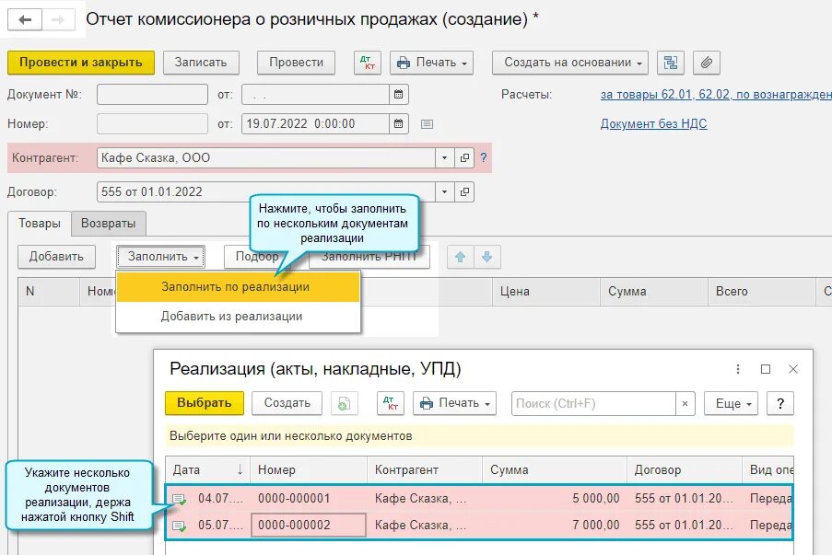Move row down with the down arrow
Viewport: 832px width, 555px height.
pyautogui.click(x=487, y=257)
